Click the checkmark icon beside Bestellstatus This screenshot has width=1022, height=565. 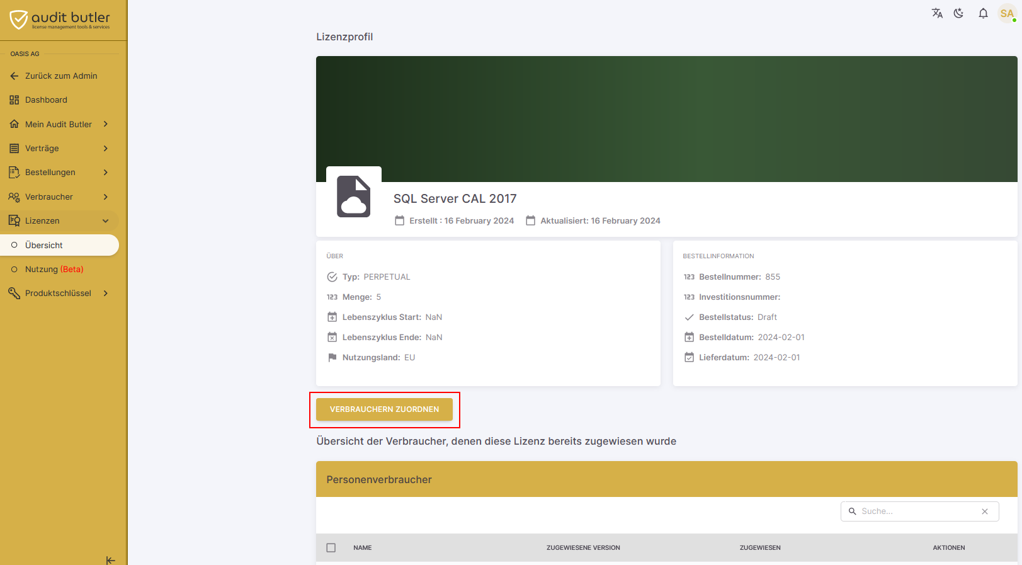coord(689,317)
